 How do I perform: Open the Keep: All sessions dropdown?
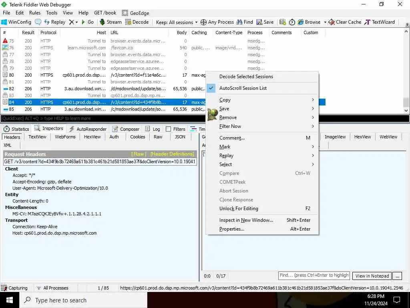pos(177,22)
